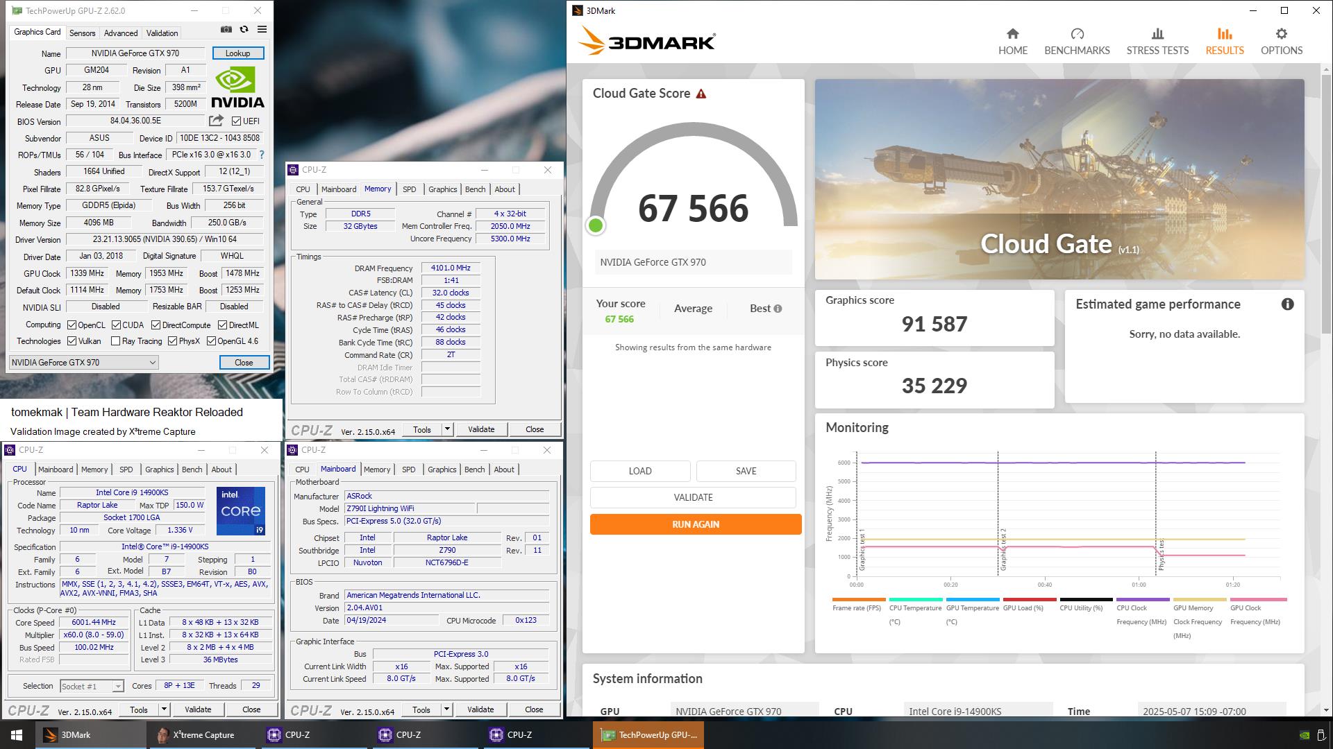1333x749 pixels.
Task: Click the GPU Temperature blue legend swatch
Action: click(973, 600)
